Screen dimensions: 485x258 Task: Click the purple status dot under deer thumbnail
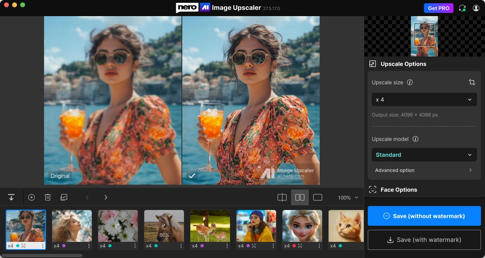coord(202,246)
